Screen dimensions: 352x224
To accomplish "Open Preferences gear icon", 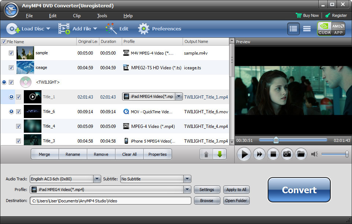I will 144,29.
